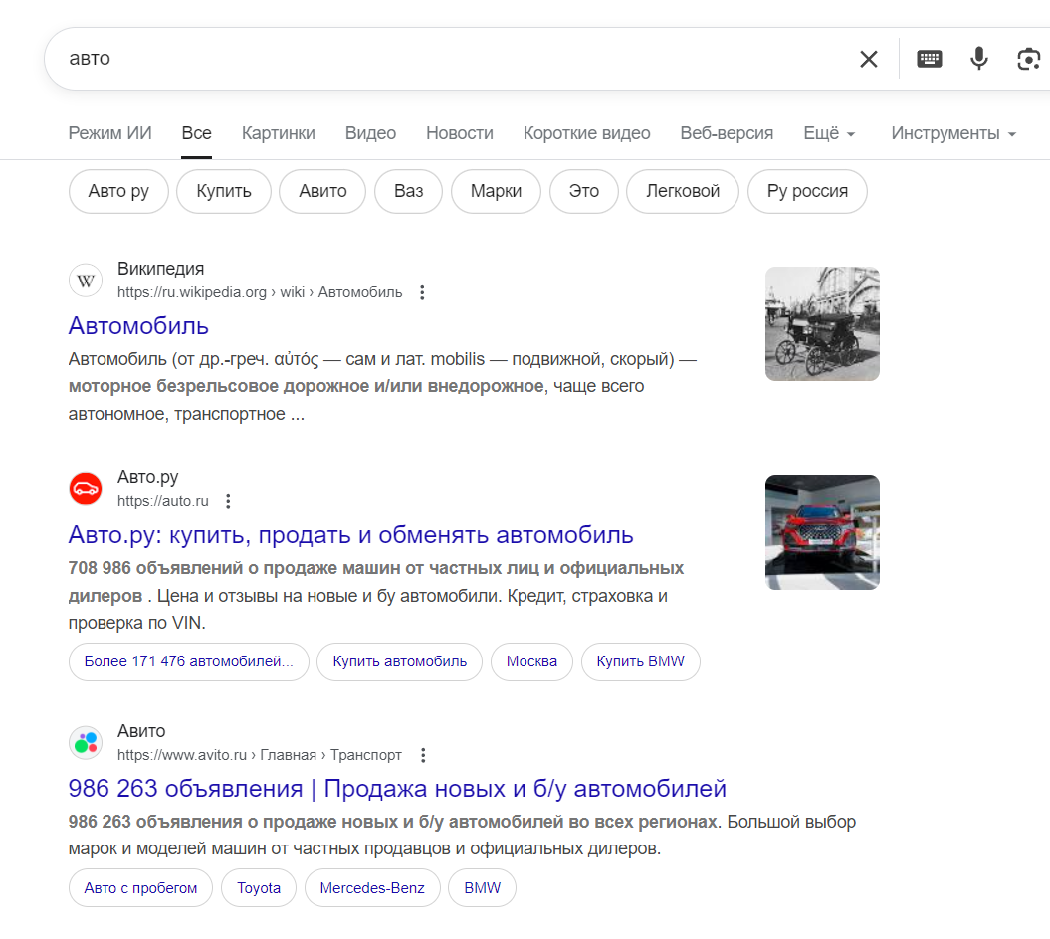Click the colorful Avito favicon
The width and height of the screenshot is (1050, 939).
click(x=86, y=743)
